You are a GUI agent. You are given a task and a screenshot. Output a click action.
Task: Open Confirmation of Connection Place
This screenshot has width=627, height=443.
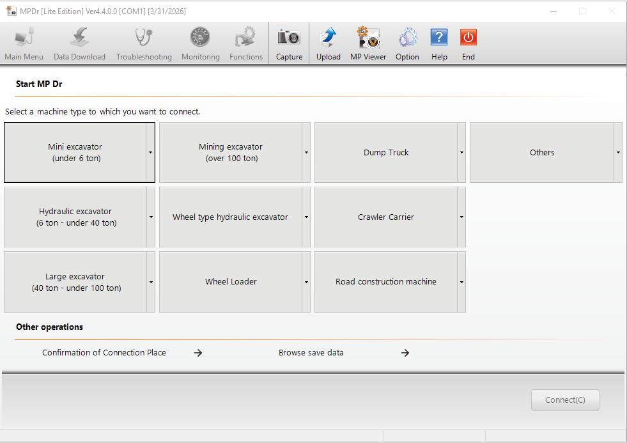(x=104, y=352)
